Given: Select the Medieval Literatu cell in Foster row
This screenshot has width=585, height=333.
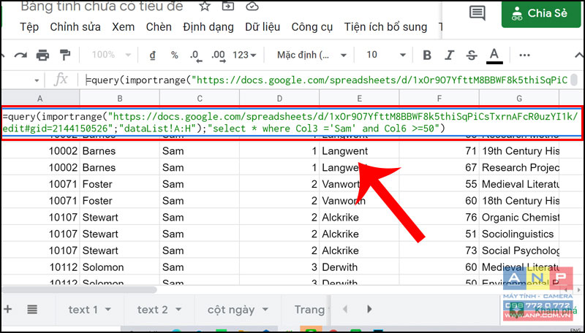Looking at the screenshot, I should pyautogui.click(x=519, y=184).
